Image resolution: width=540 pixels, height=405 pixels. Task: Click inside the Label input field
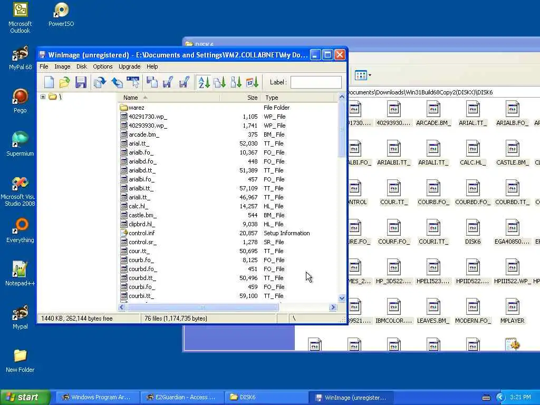coord(316,82)
